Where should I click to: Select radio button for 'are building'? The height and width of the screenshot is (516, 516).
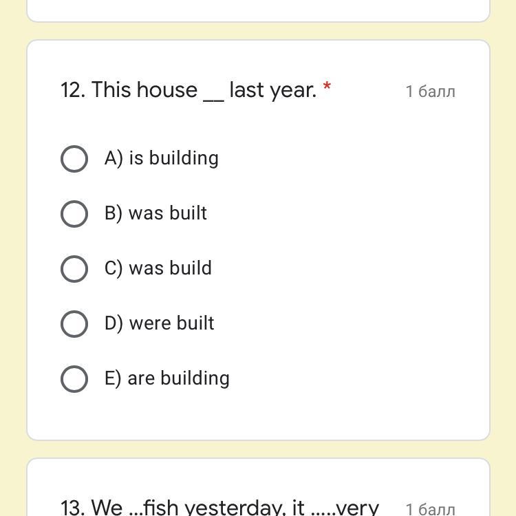click(74, 379)
